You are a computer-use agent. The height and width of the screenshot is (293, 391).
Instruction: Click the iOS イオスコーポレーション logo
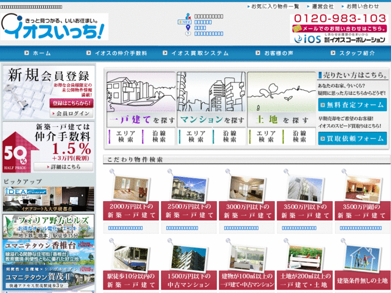click(x=339, y=39)
